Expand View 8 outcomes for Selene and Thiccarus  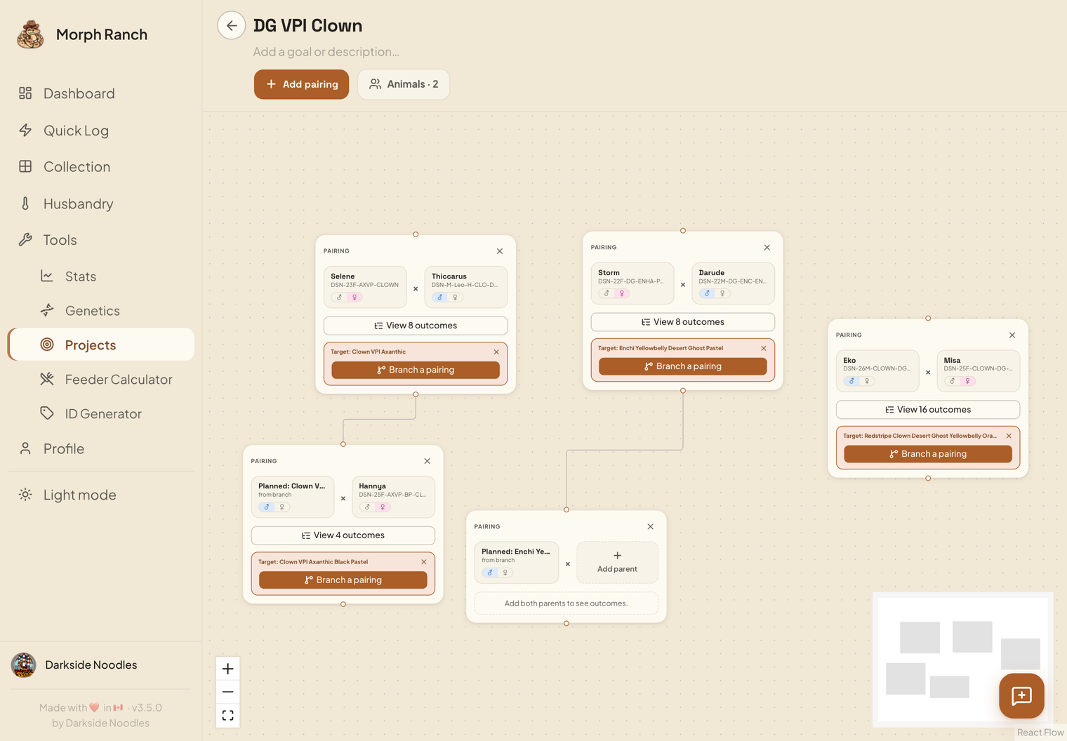[416, 326]
